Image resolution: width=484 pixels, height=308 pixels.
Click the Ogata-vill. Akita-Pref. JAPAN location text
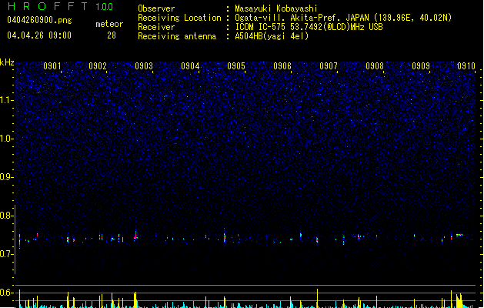click(343, 18)
